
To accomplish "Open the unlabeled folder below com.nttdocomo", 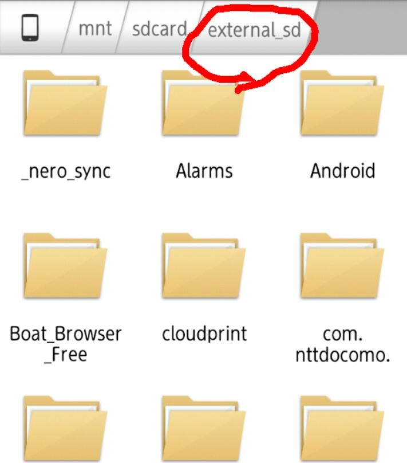I will 342,429.
